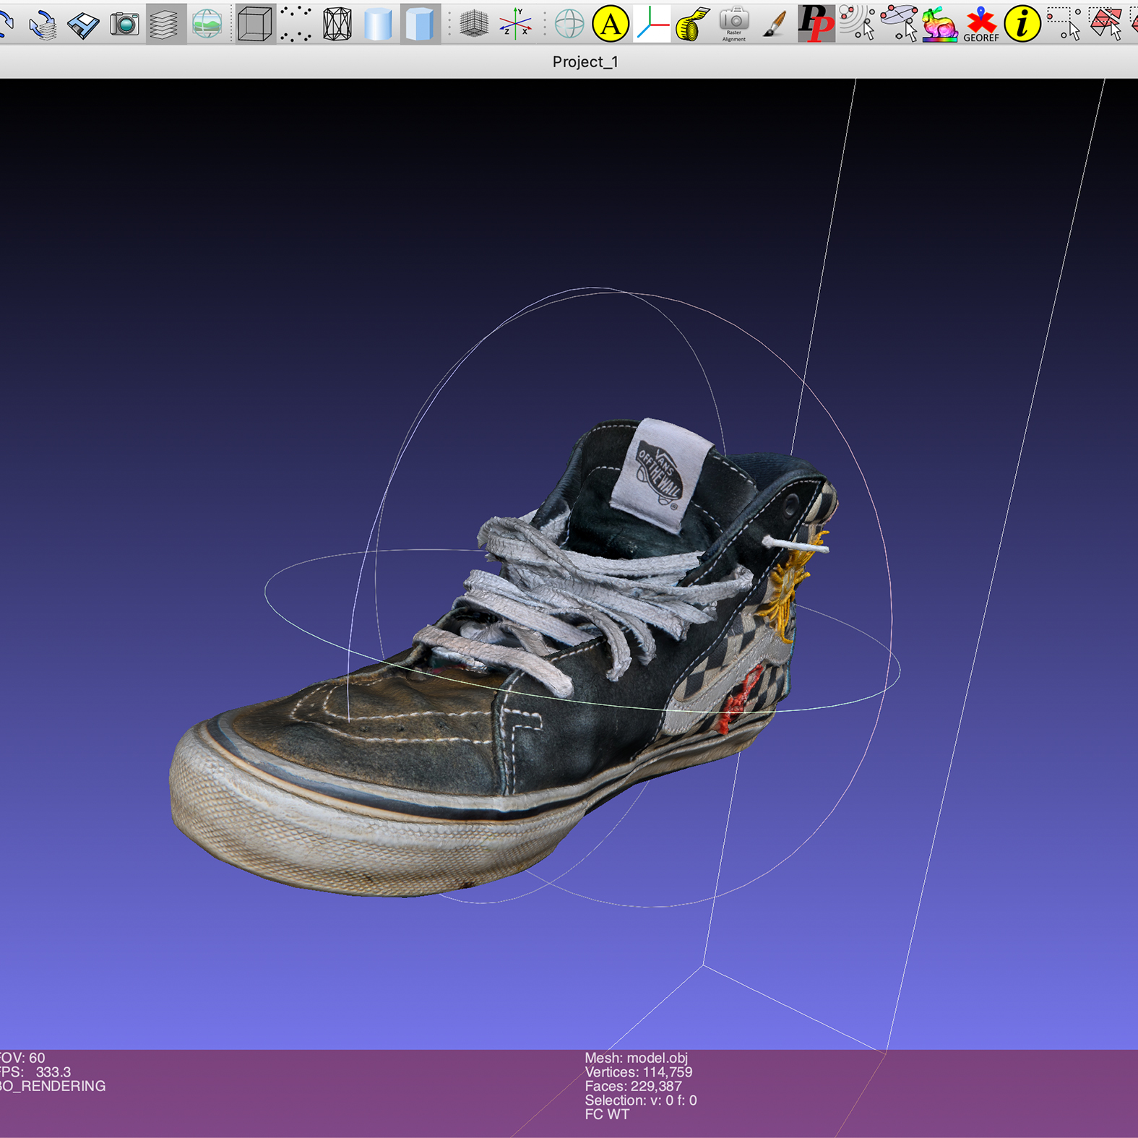Click the Reload all layers icon
The image size is (1138, 1138).
pyautogui.click(x=43, y=24)
